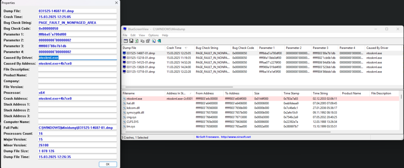Click the Product Name column header
Screen dimensions: 404x168
(355, 93)
